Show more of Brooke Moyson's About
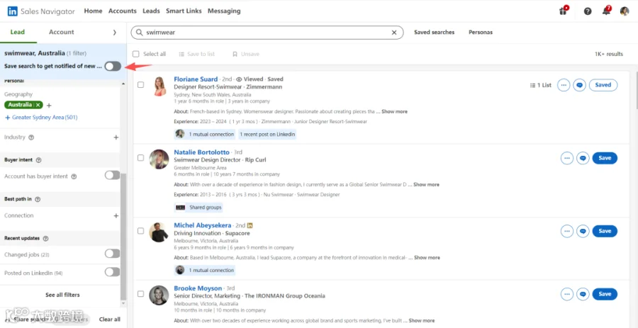Screen dimensions: 638x328 (x=422, y=321)
